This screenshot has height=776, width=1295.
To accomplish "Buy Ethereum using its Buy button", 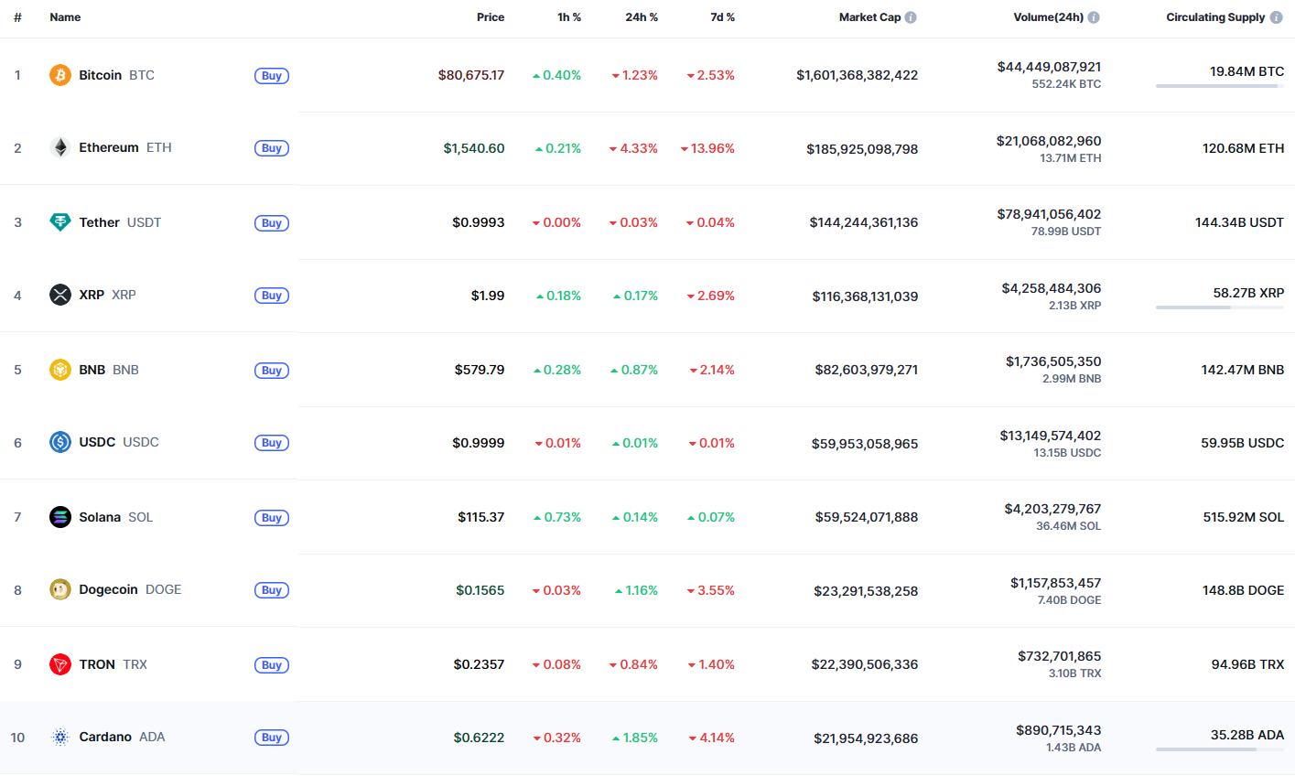I will click(x=272, y=148).
